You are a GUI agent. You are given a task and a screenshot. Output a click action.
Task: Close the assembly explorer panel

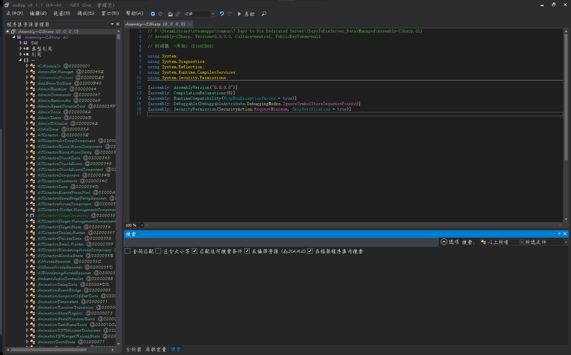(118, 24)
